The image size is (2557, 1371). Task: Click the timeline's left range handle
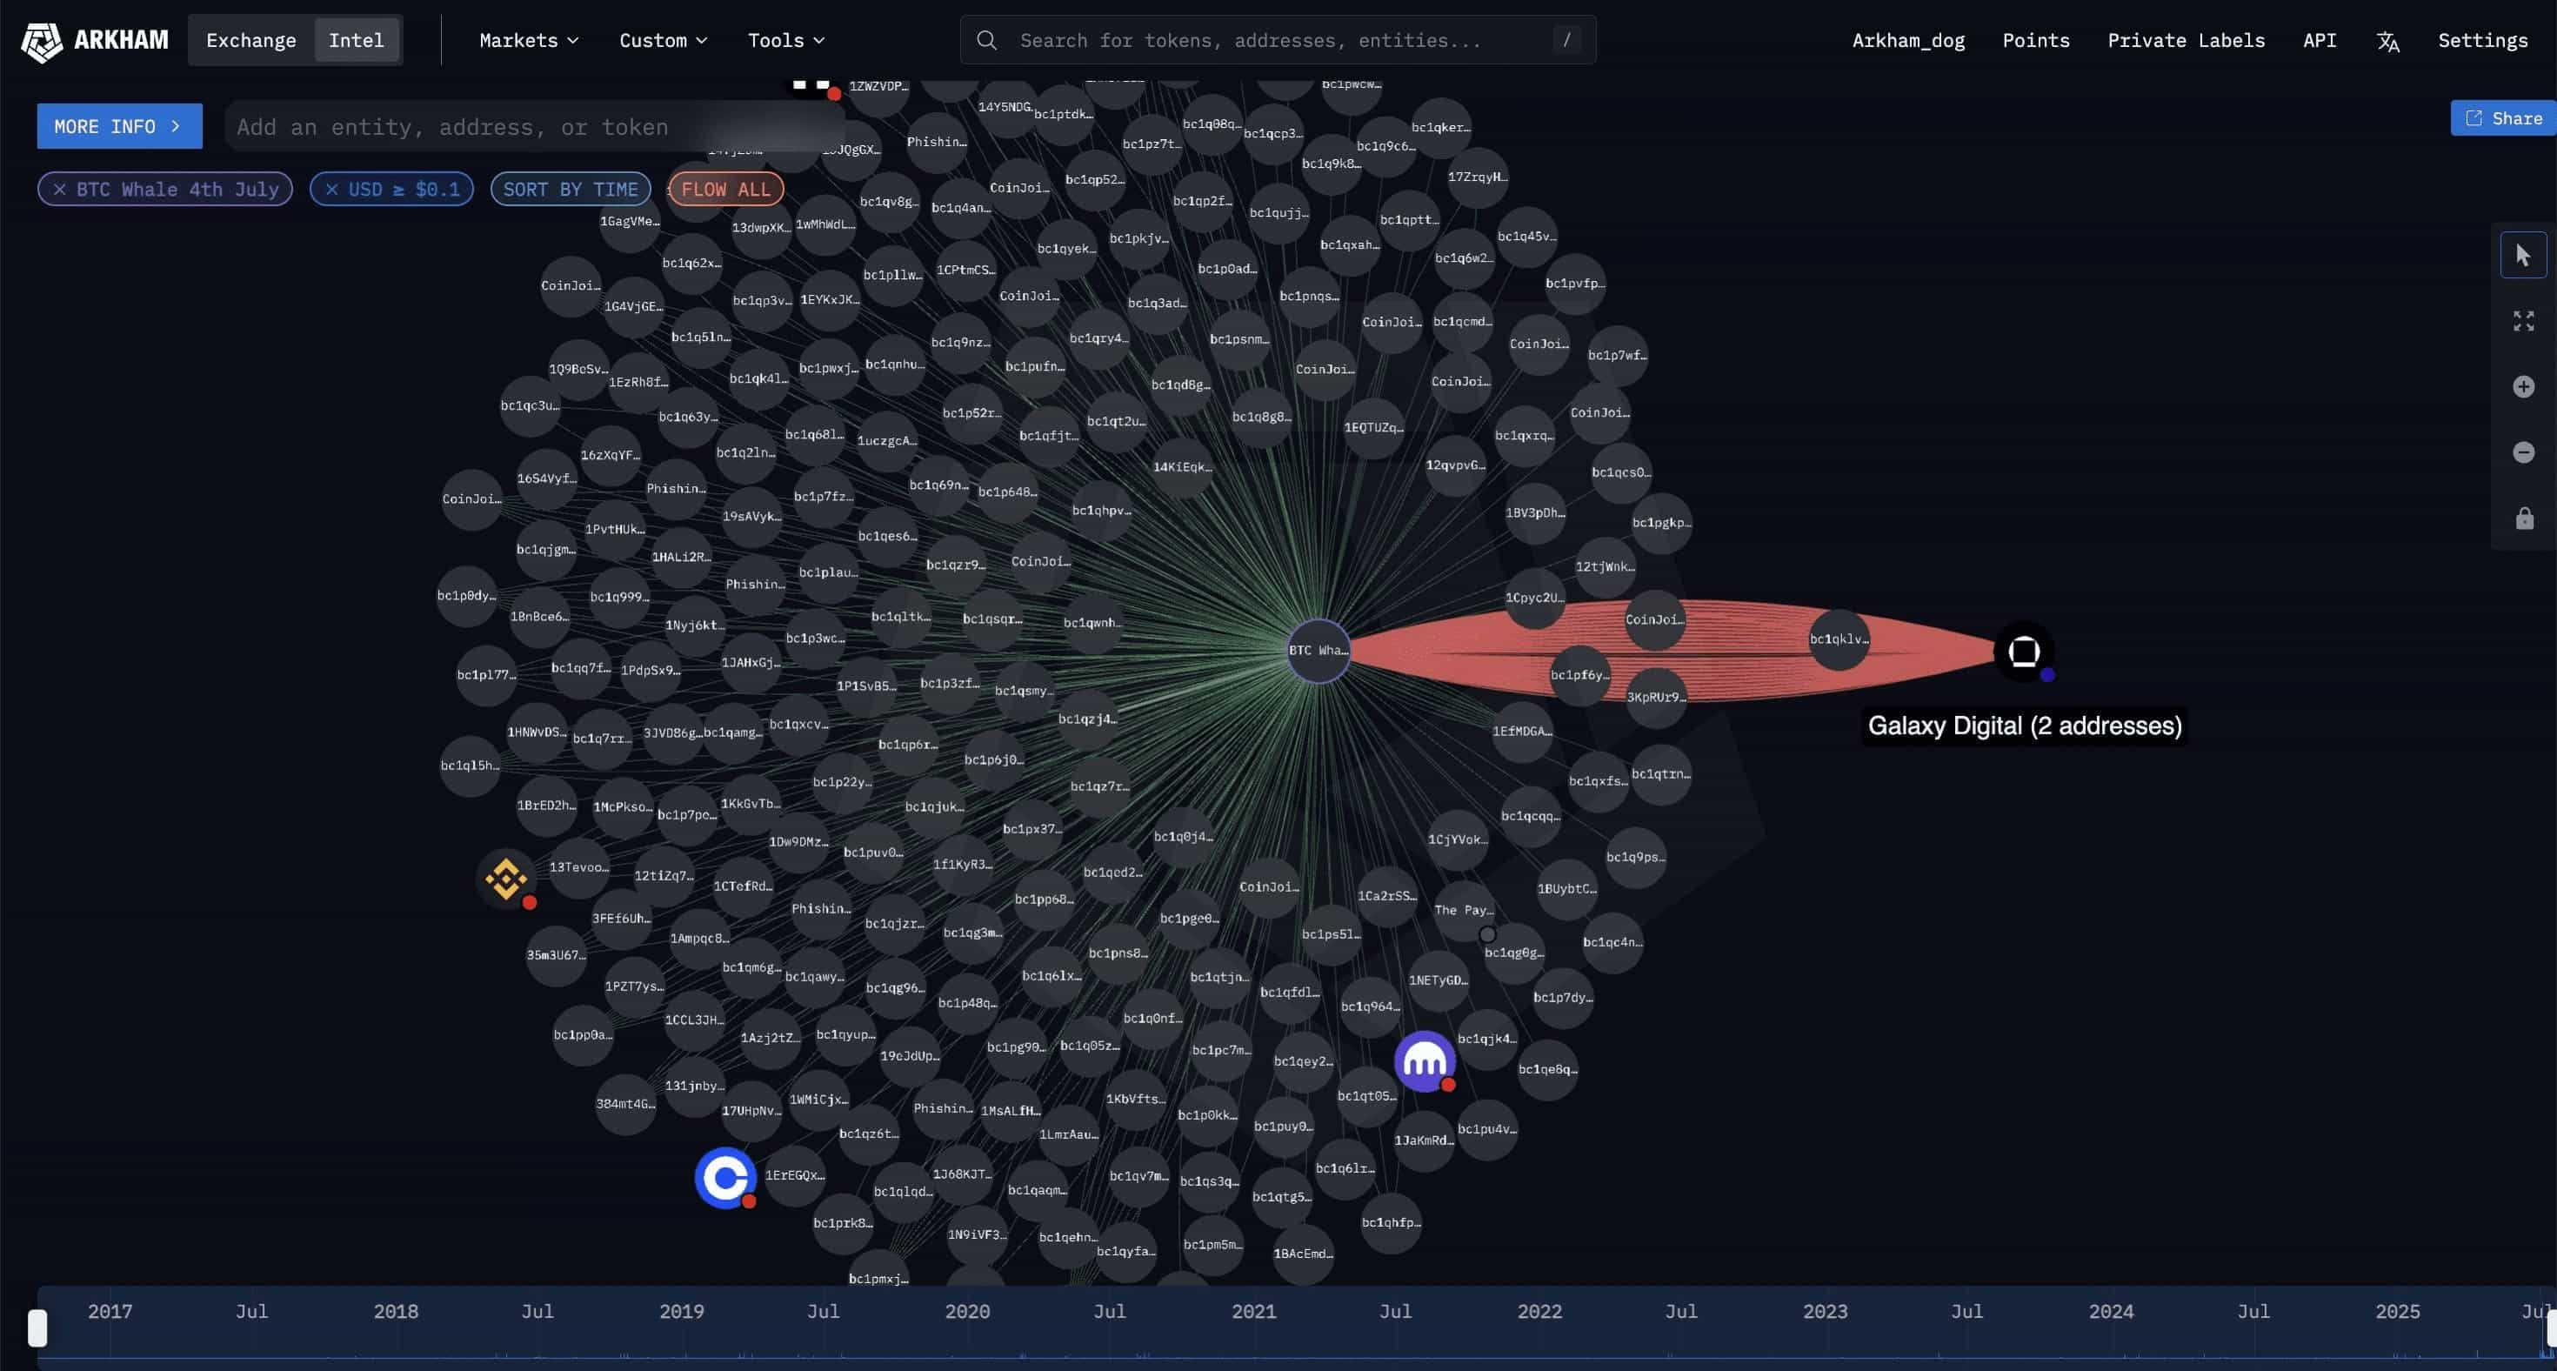tap(37, 1328)
